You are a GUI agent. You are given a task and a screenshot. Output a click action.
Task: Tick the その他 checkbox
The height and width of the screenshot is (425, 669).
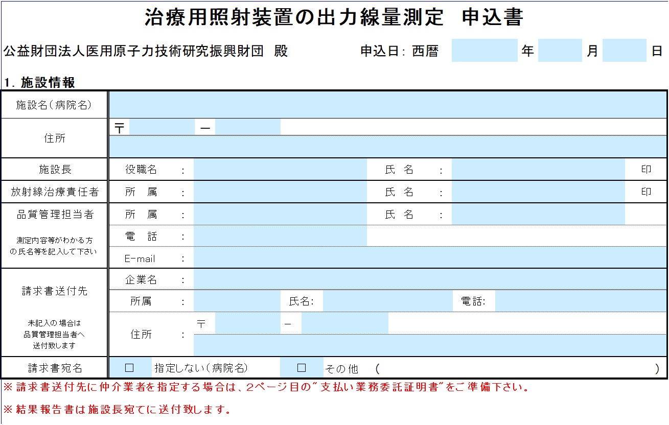[302, 368]
